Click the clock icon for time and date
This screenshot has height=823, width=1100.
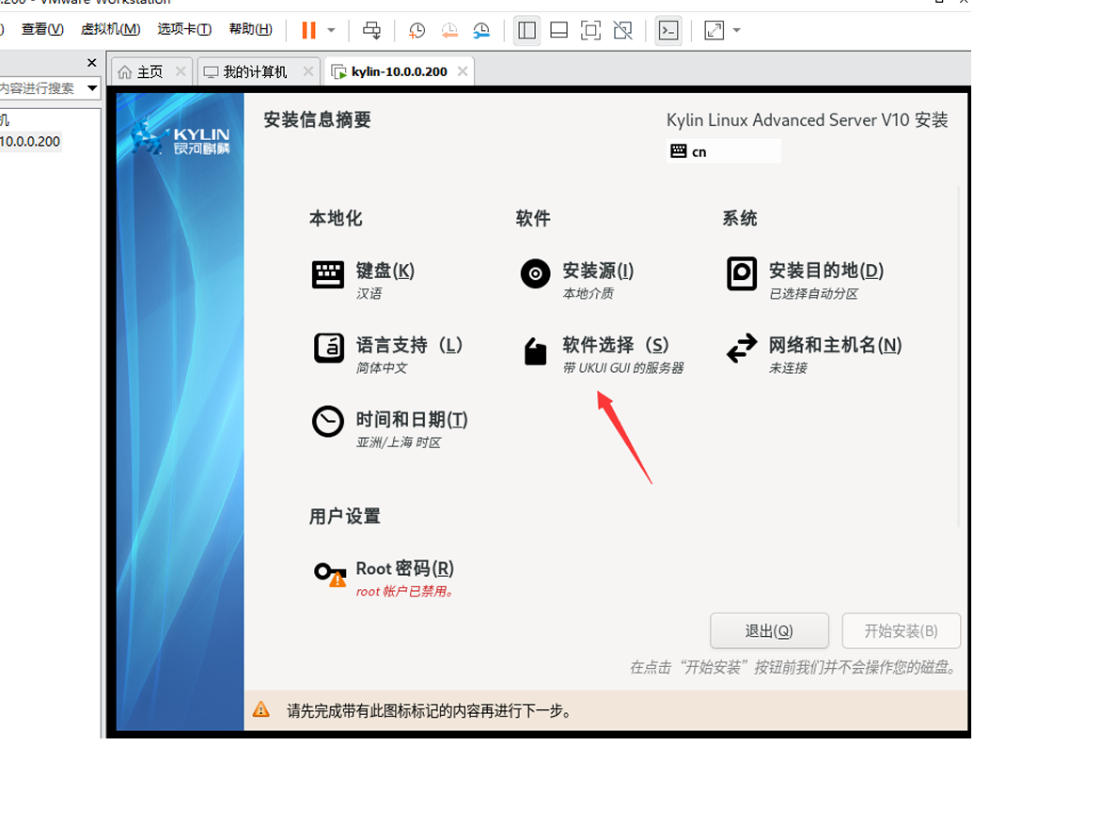pyautogui.click(x=327, y=421)
